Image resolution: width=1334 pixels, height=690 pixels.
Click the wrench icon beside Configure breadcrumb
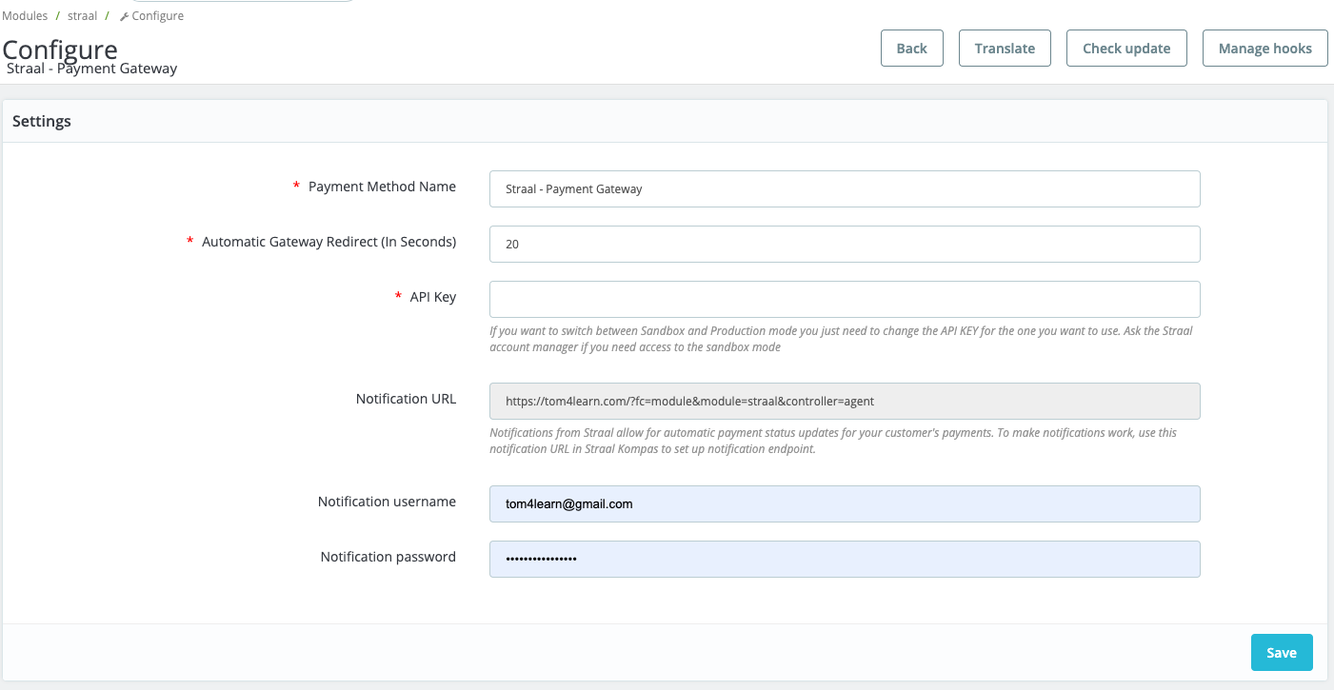click(x=124, y=16)
